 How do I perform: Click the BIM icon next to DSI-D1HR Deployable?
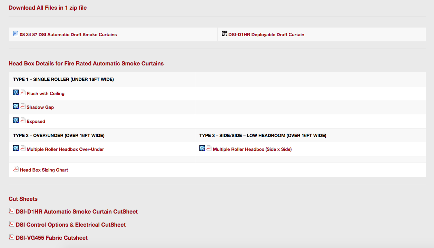225,34
